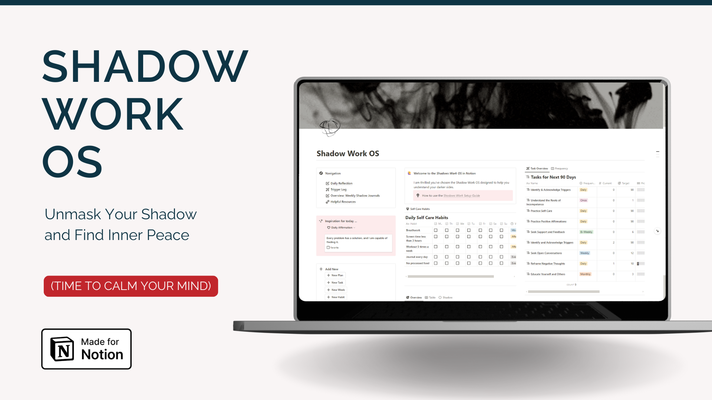Open the Weekly frequency tag for Seek Open Conversations
The image size is (712, 400).
tap(584, 253)
